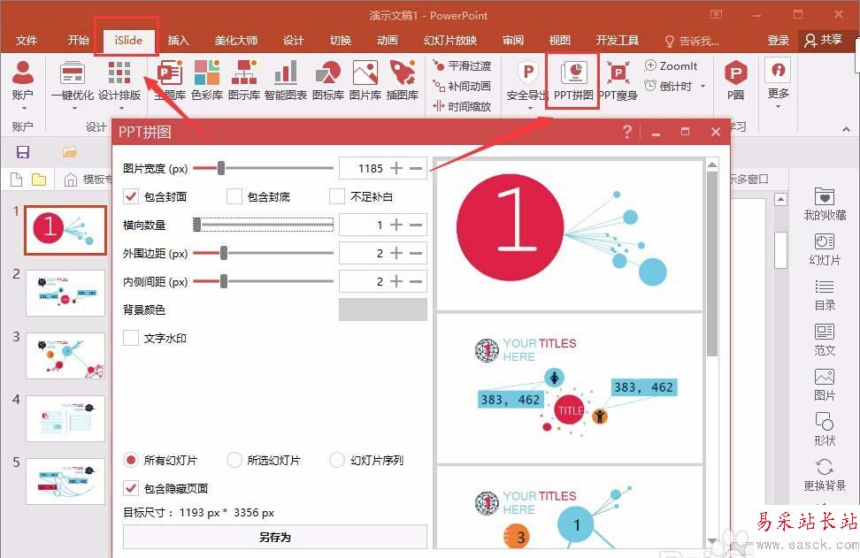Image resolution: width=860 pixels, height=558 pixels.
Task: Click the PPT拼图 ribbon button
Action: tap(573, 81)
